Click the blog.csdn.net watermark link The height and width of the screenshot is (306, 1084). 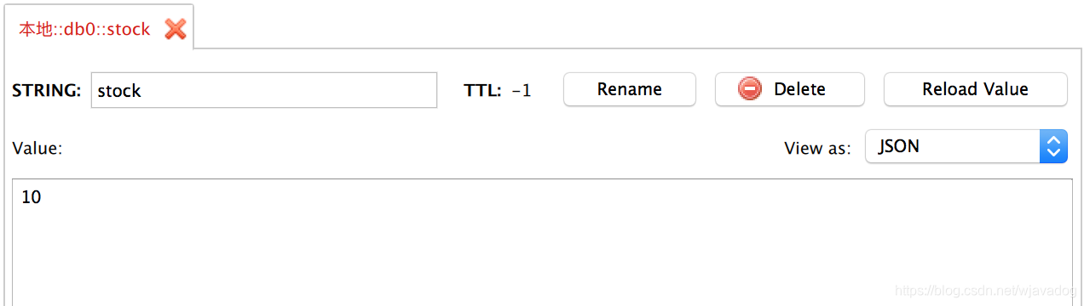(985, 292)
